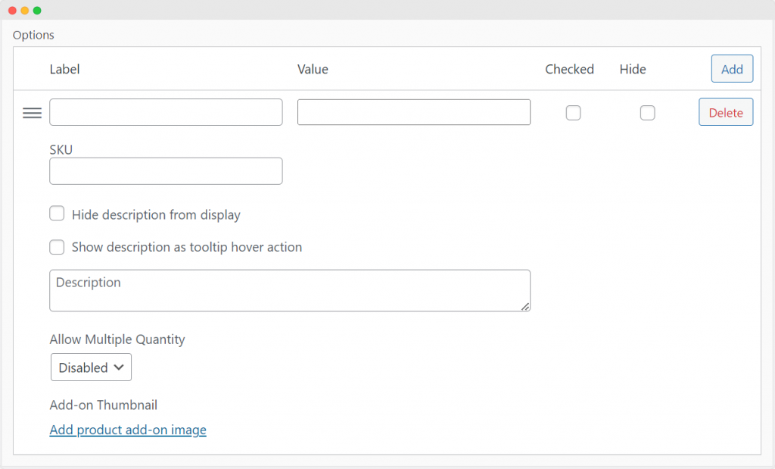The height and width of the screenshot is (469, 775).
Task: Delete the option row
Action: [726, 112]
